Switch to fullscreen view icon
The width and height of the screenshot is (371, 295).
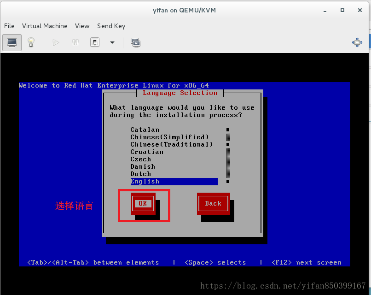pos(357,42)
